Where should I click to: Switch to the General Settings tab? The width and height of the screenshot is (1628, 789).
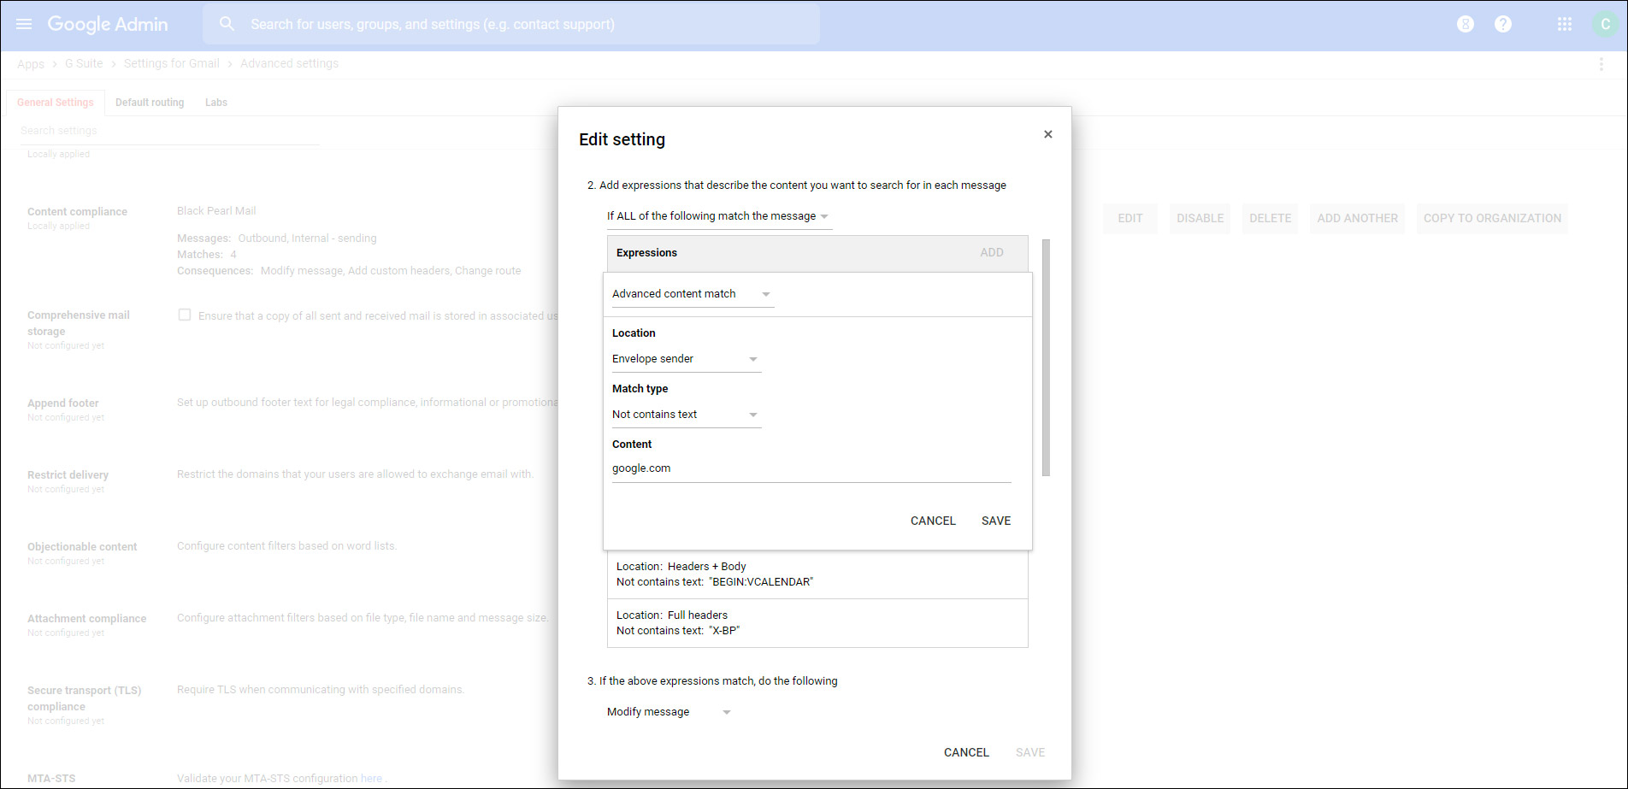click(56, 103)
